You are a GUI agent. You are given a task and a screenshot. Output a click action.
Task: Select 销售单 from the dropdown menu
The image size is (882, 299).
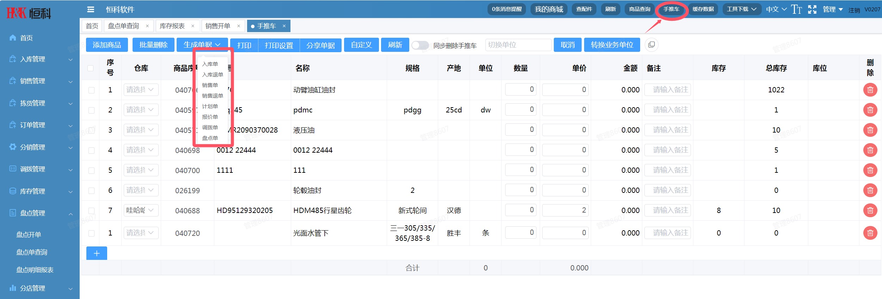[x=210, y=85]
